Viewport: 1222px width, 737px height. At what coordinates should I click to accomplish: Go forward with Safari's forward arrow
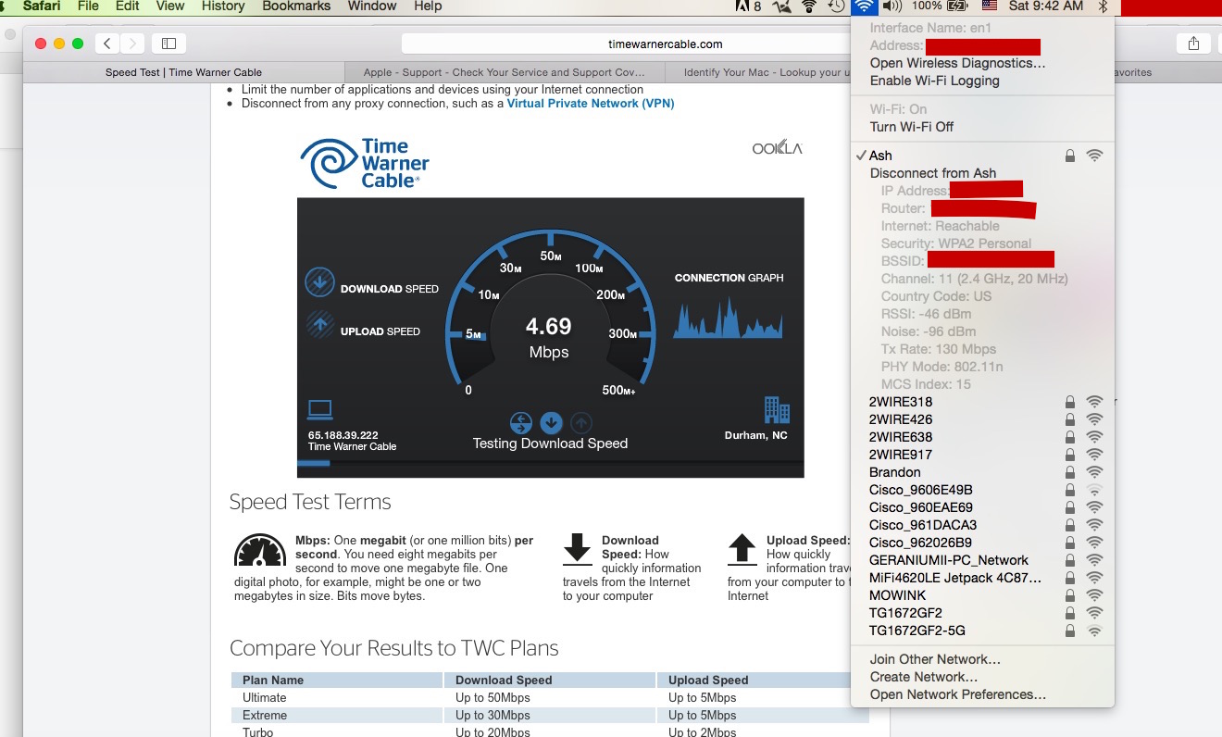click(132, 44)
